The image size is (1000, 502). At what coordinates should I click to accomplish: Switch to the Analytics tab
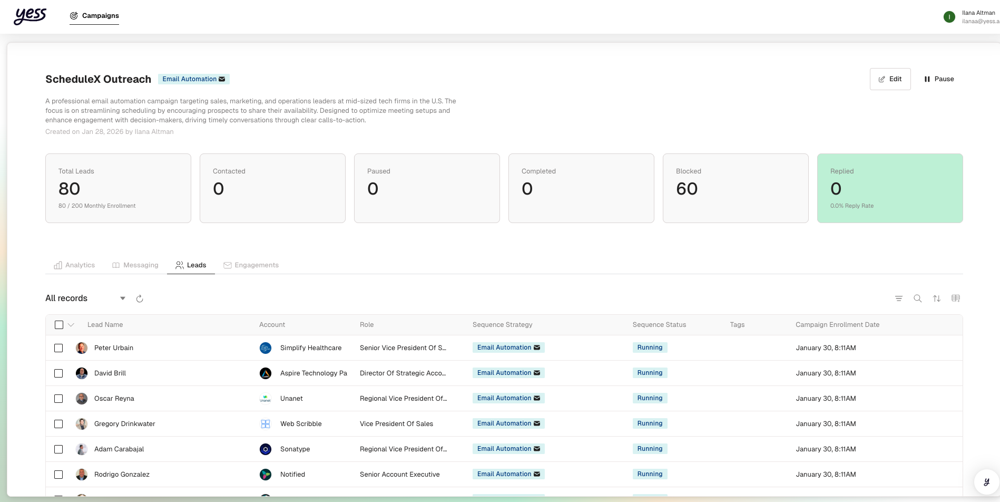tap(74, 265)
